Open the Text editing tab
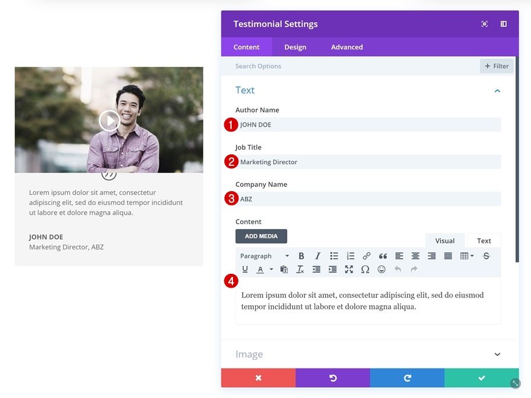 483,240
